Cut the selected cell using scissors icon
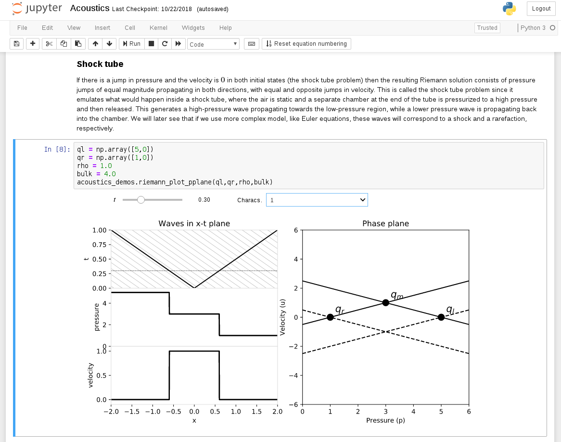561x442 pixels. coord(49,43)
